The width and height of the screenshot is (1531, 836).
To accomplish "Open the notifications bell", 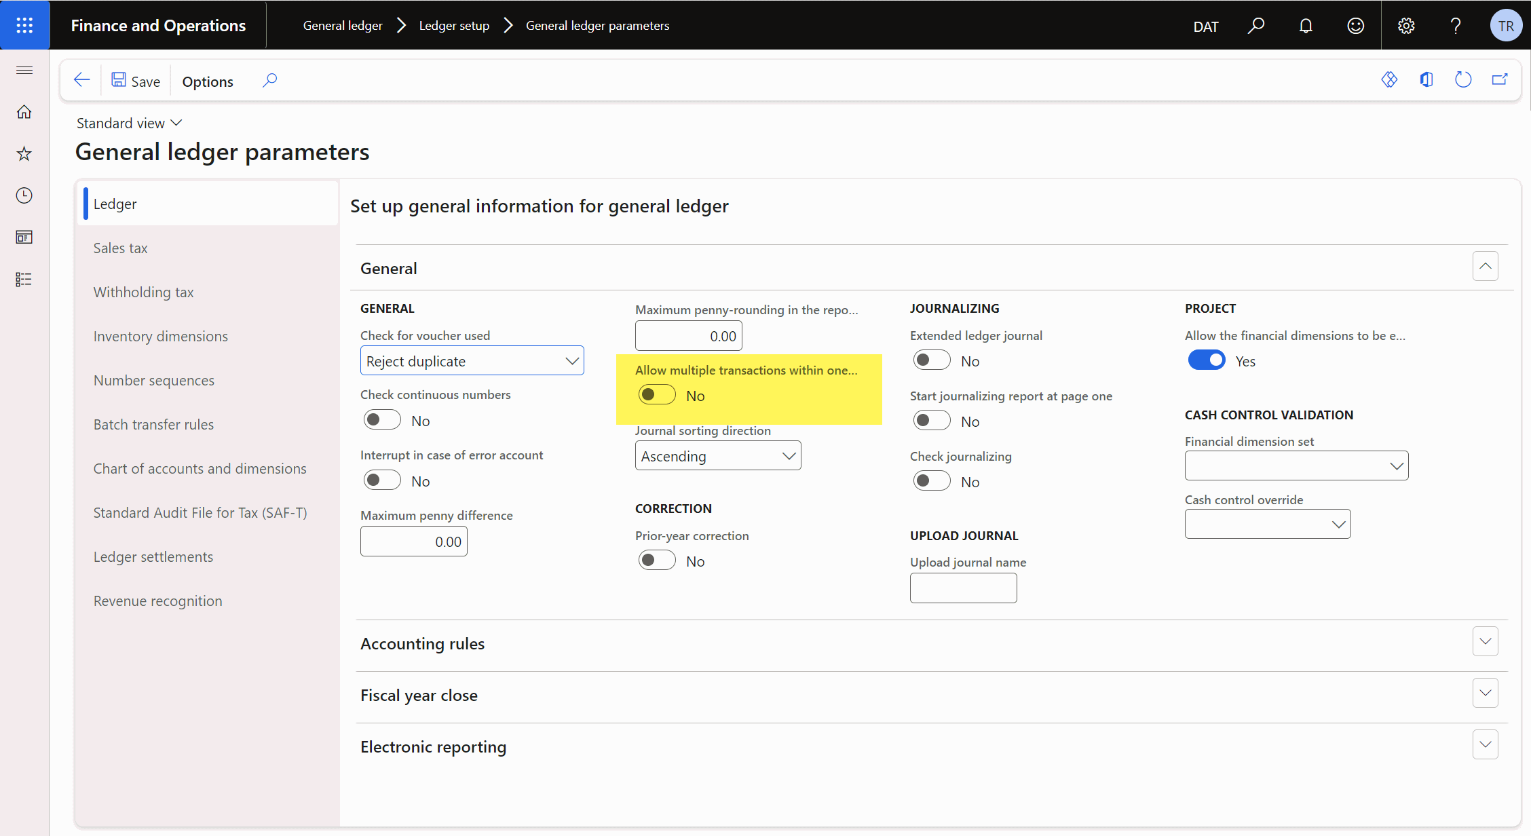I will click(1306, 26).
